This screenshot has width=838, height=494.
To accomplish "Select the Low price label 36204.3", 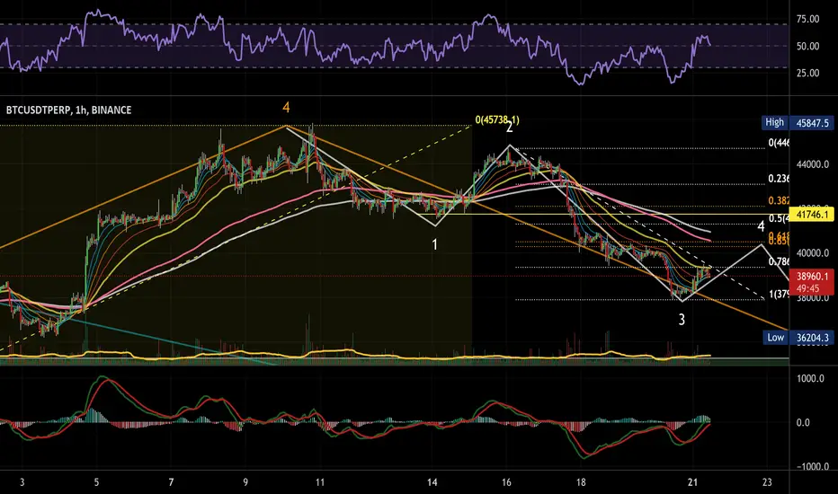I will tap(812, 338).
